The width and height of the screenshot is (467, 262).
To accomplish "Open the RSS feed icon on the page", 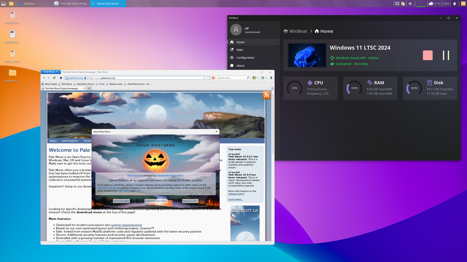I will coord(266,95).
